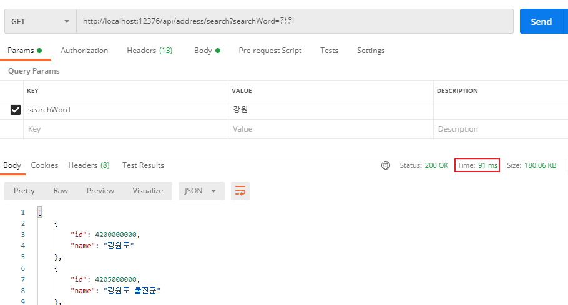The height and width of the screenshot is (305, 568).
Task: Open the Authorization tab
Action: 84,51
